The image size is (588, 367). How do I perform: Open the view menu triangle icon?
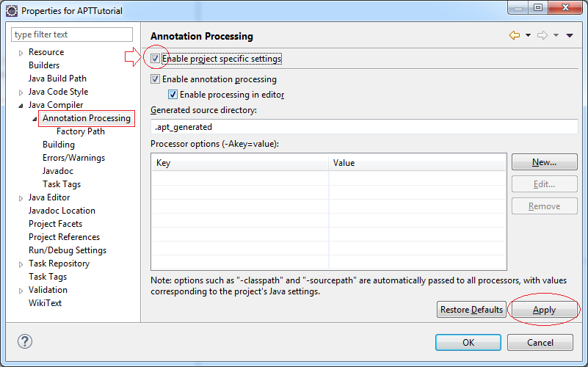click(x=570, y=36)
